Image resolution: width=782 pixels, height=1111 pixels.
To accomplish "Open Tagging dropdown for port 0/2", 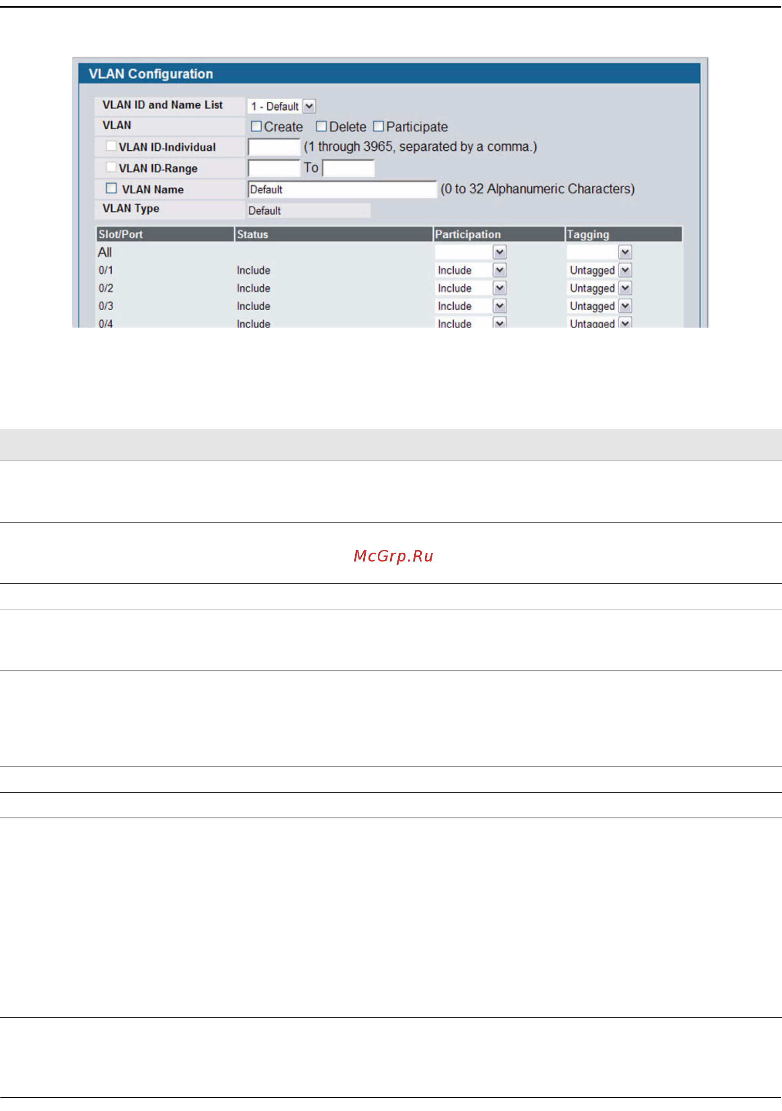I will click(599, 288).
